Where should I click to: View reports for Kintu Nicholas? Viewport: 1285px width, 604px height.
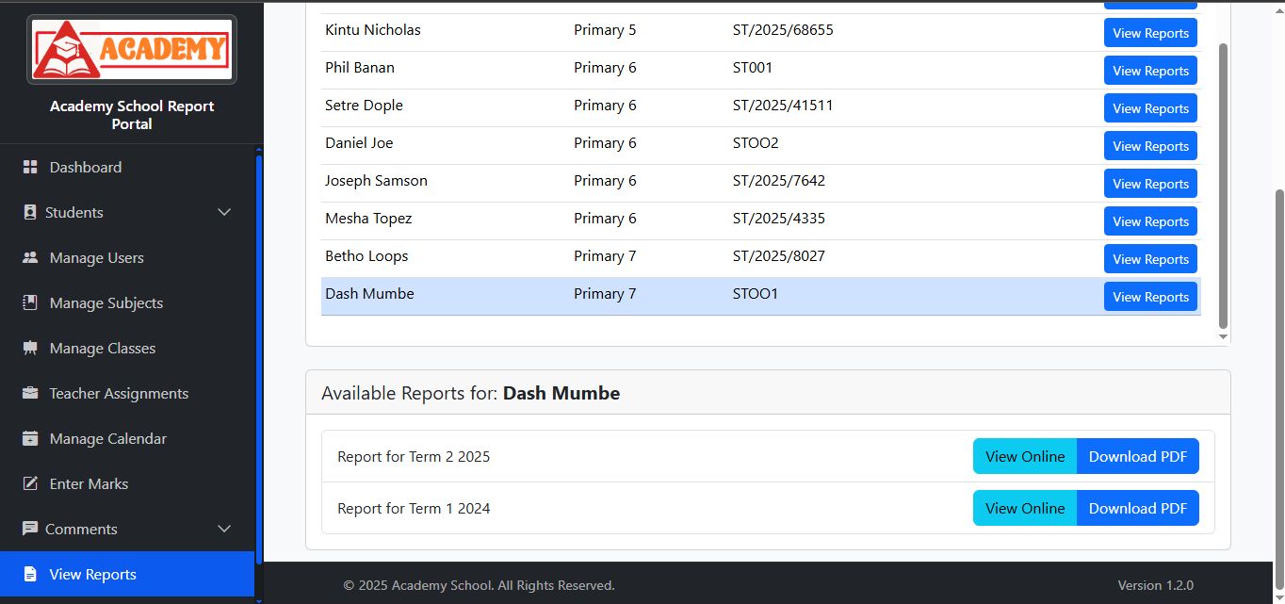[x=1150, y=33]
